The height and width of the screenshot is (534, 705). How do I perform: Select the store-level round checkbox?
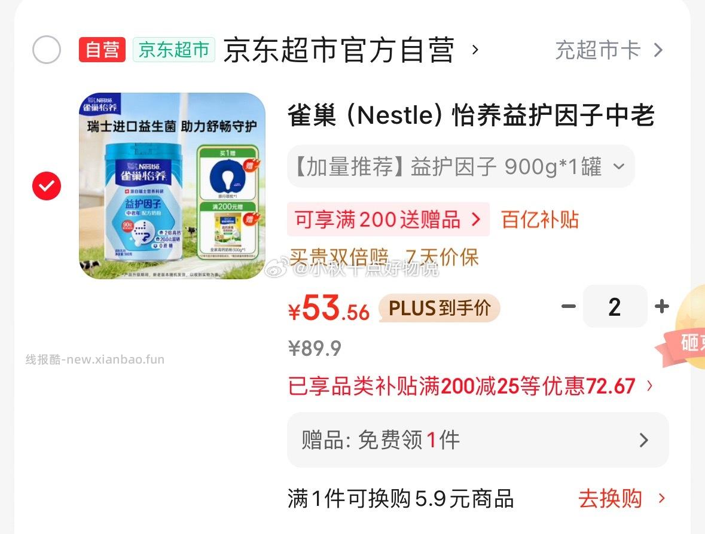[47, 50]
